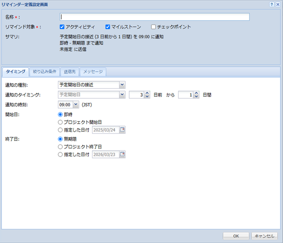The image size is (283, 243).
Task: Expand the 通知の種別 dropdown
Action: (122, 85)
